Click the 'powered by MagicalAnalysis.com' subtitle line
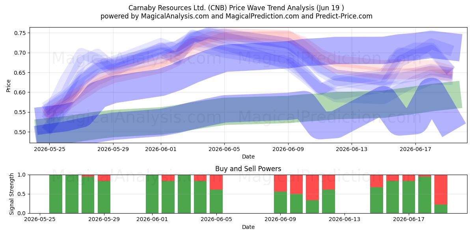 pos(236,16)
